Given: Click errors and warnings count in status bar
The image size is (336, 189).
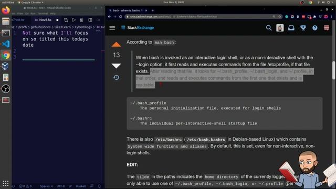Looking at the screenshot, I should [x=25, y=186].
